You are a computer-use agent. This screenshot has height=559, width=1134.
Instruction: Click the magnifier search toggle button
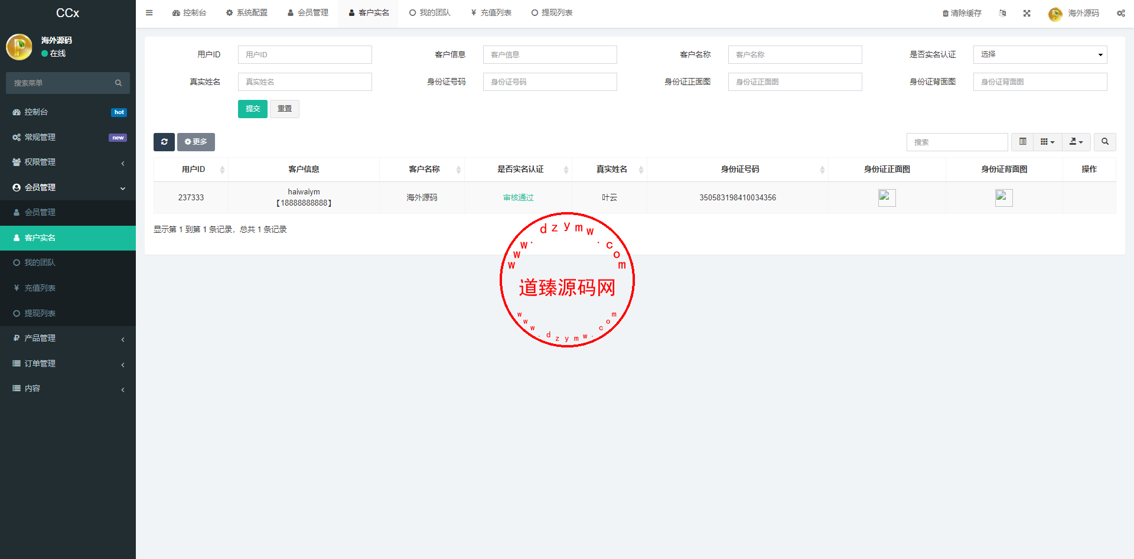(1105, 142)
